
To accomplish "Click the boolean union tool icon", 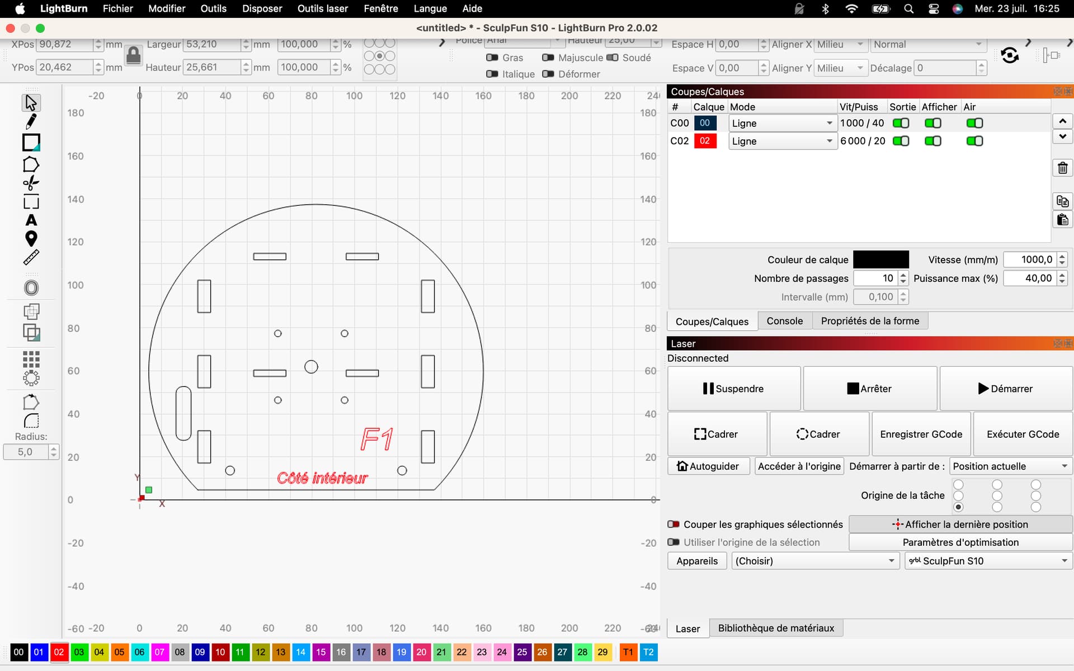I will point(31,332).
